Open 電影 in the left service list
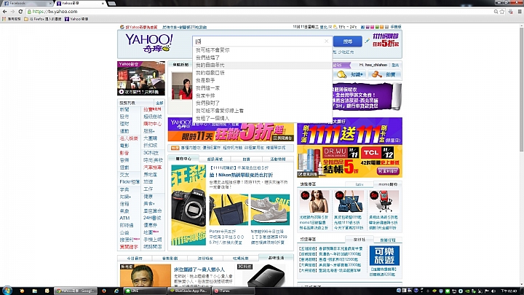 coord(124,146)
